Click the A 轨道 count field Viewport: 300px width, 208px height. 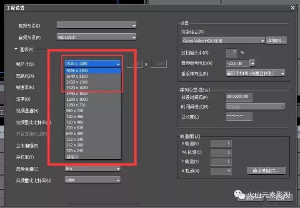click(221, 171)
